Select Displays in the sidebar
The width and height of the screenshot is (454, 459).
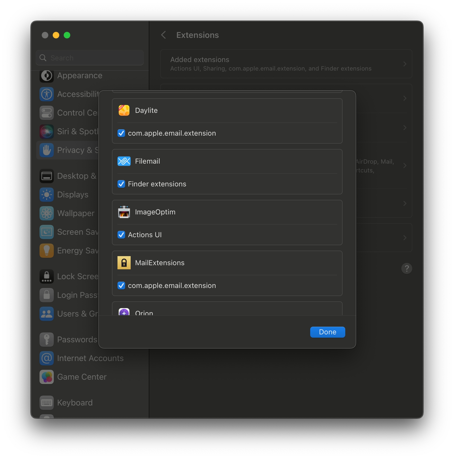tap(72, 195)
